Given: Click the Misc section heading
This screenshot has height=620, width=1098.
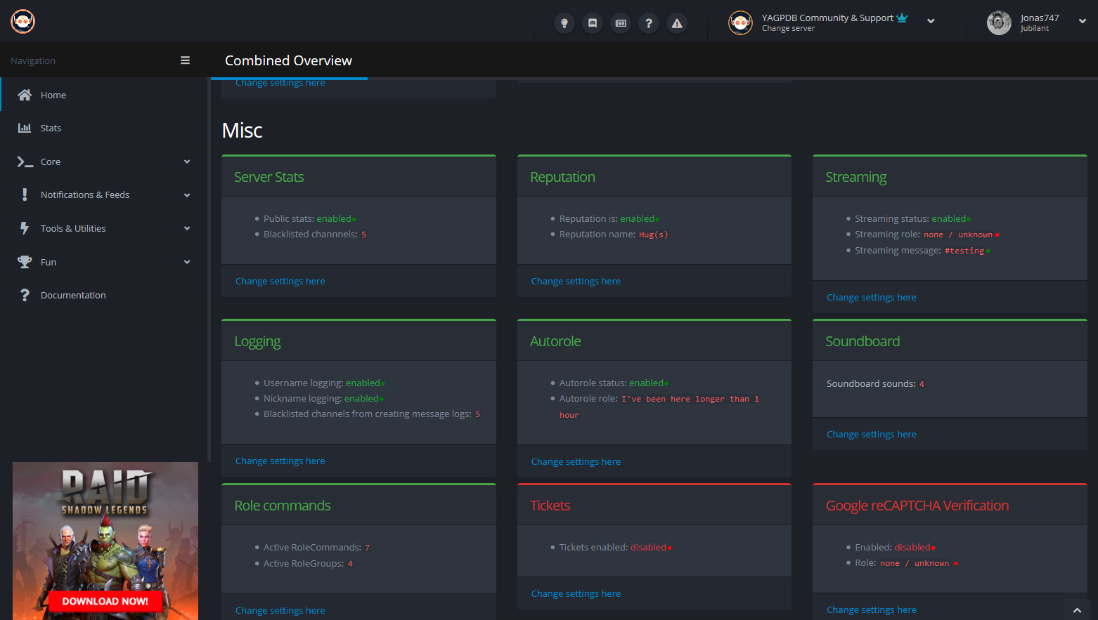Looking at the screenshot, I should (242, 131).
